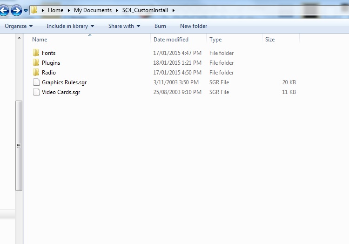Click the navigation pane scrollbar thumb
The image size is (349, 244).
19,146
